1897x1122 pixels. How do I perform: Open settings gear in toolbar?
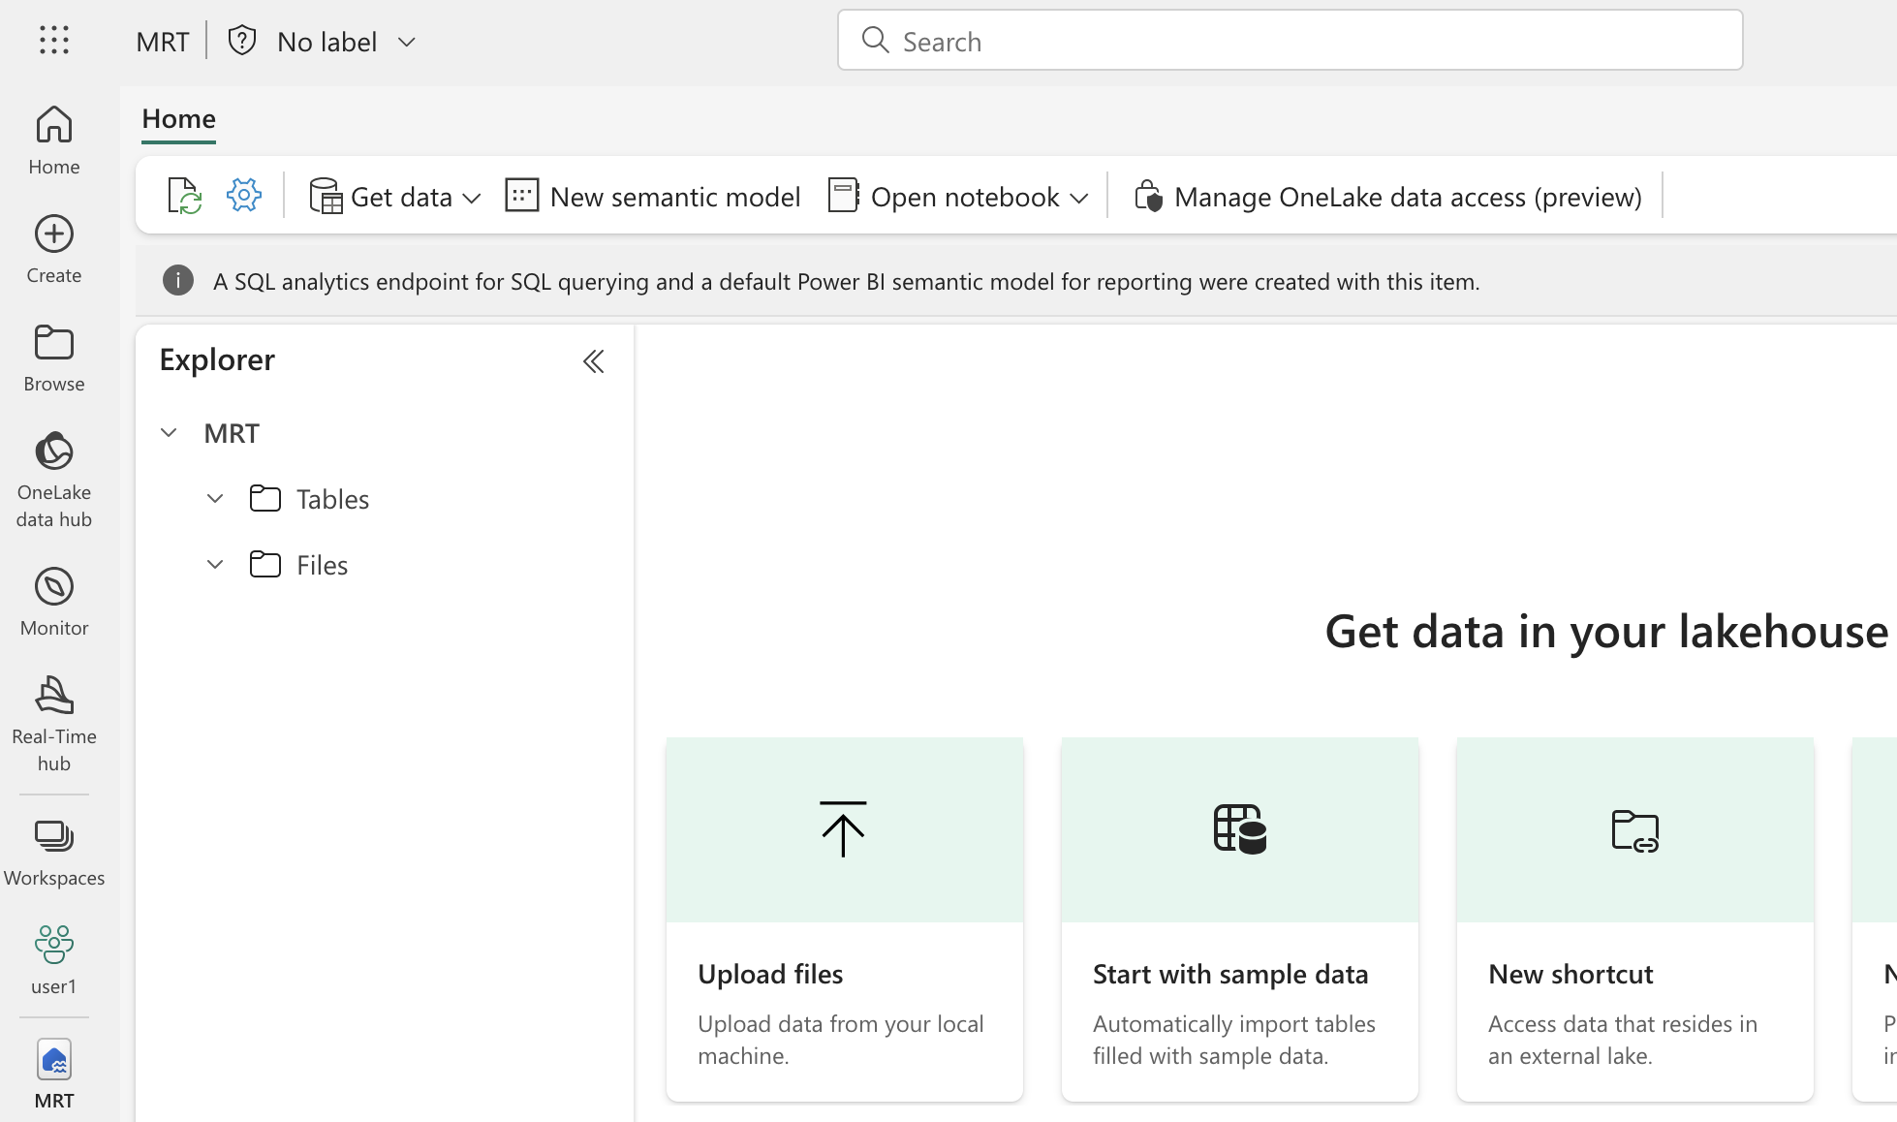(x=244, y=196)
